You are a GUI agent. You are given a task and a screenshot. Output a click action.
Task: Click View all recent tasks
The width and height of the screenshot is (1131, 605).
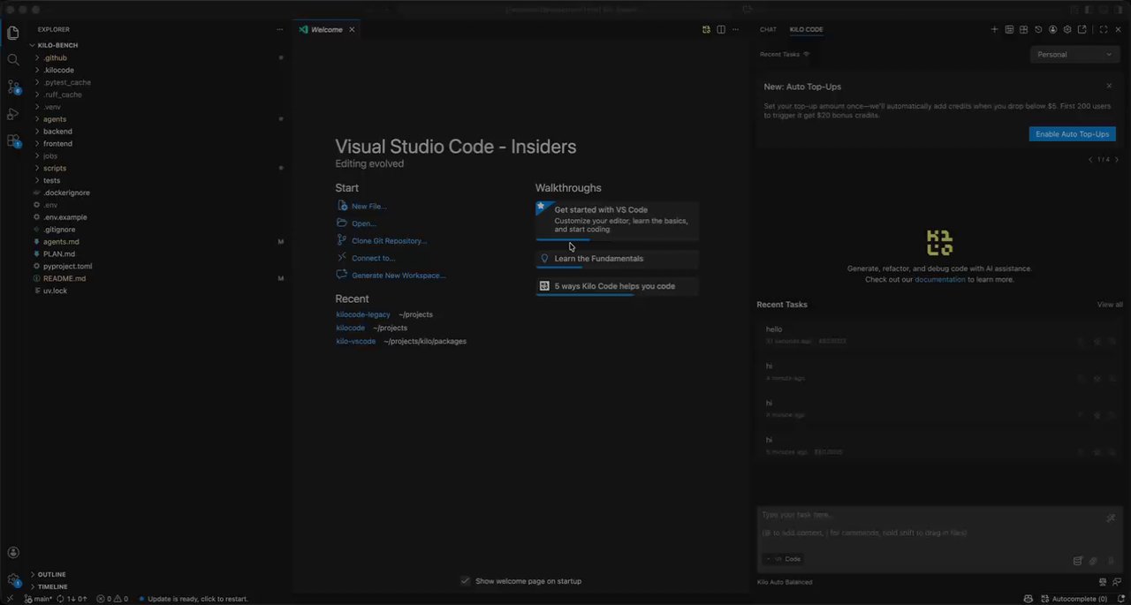click(x=1110, y=305)
